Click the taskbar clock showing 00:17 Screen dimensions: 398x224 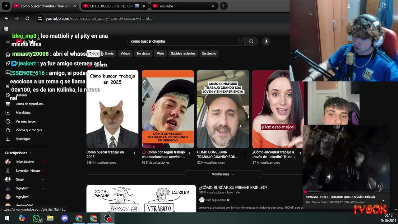click(388, 216)
